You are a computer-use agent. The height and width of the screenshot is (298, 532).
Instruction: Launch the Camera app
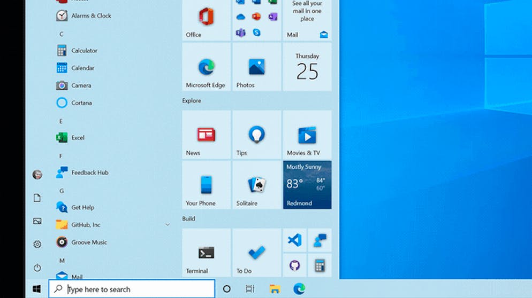pos(74,85)
